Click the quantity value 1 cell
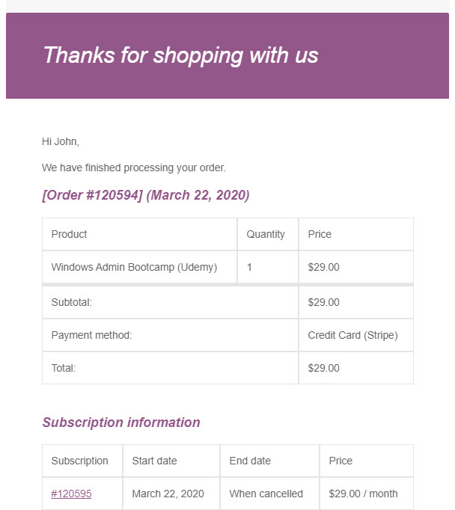455x510 pixels. (x=250, y=267)
